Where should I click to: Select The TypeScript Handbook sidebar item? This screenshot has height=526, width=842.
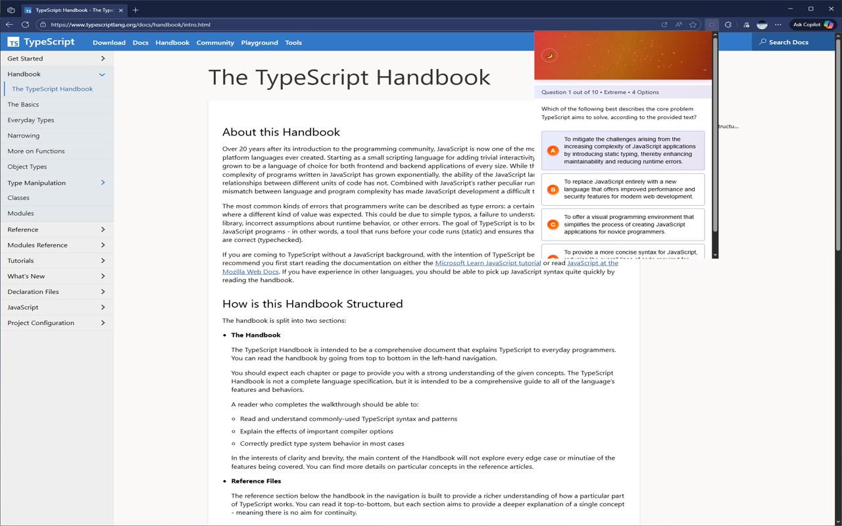coord(53,89)
